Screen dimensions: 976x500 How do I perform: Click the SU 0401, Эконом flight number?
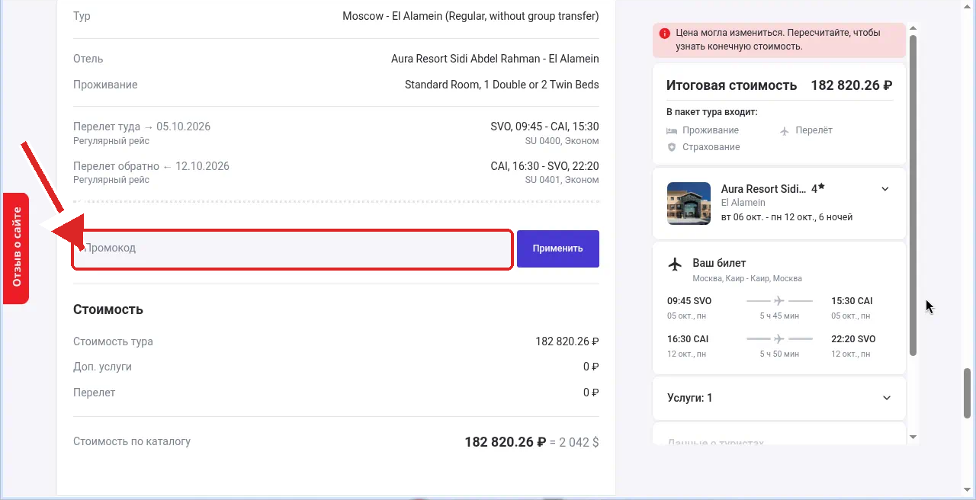coord(562,181)
